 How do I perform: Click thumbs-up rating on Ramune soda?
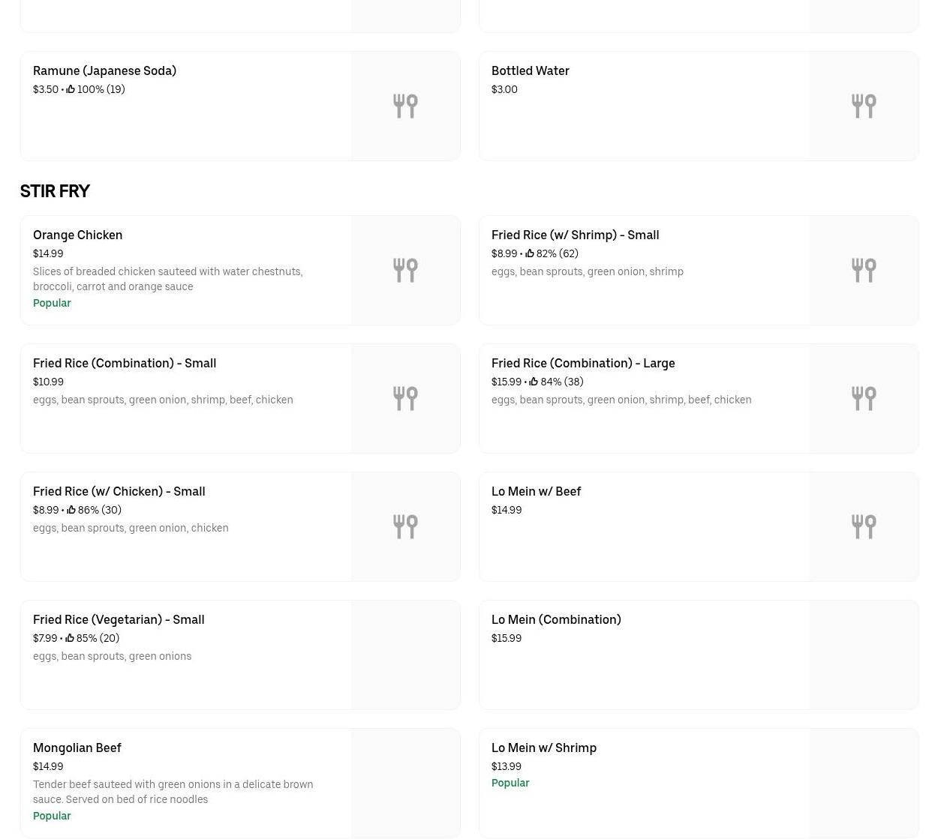pyautogui.click(x=71, y=89)
